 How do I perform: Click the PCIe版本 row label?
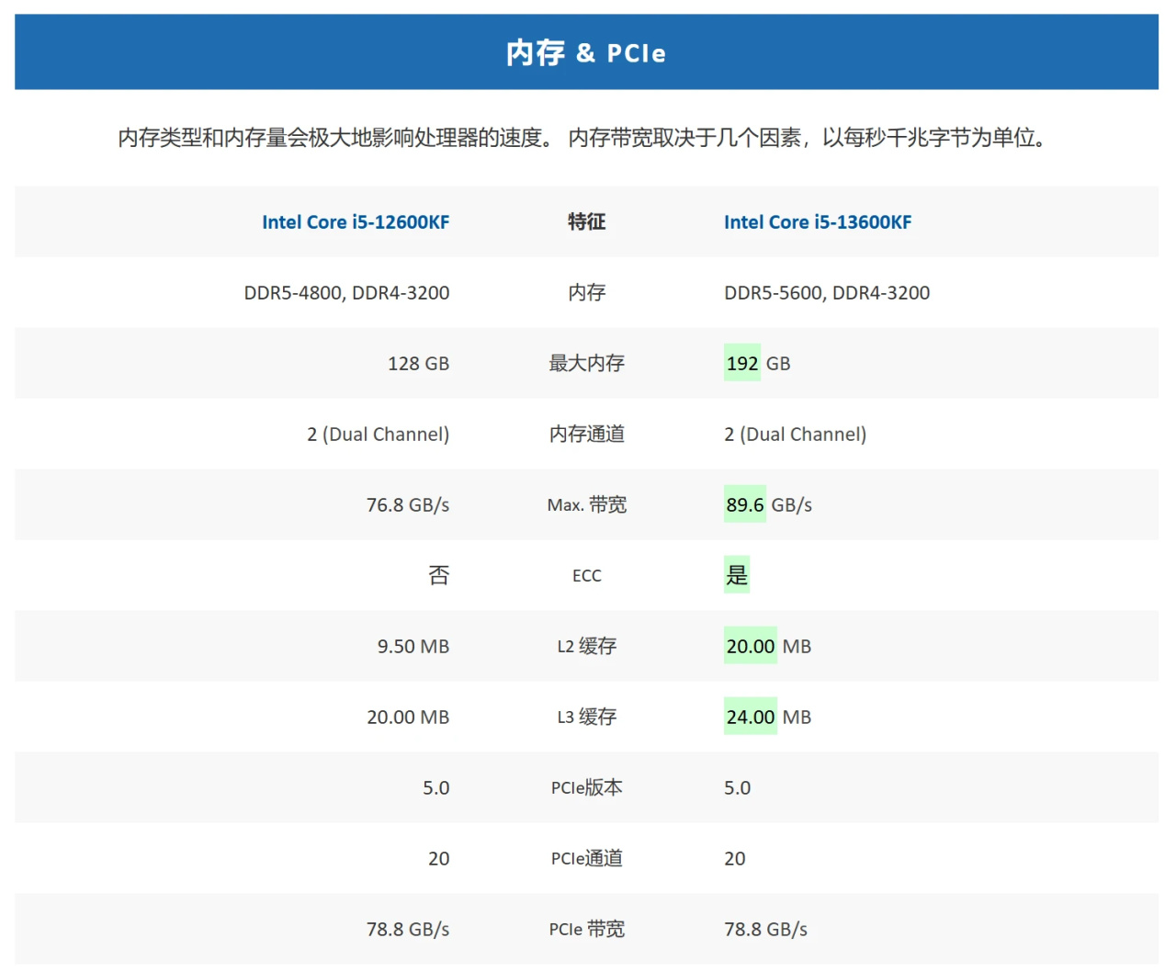(586, 788)
